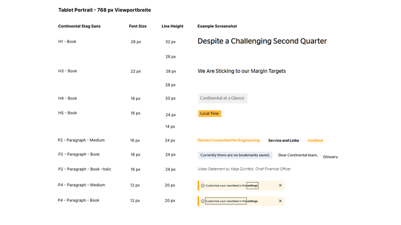Screen dimensions: 401x225
Task: Open the ConNext link
Action: click(x=315, y=141)
